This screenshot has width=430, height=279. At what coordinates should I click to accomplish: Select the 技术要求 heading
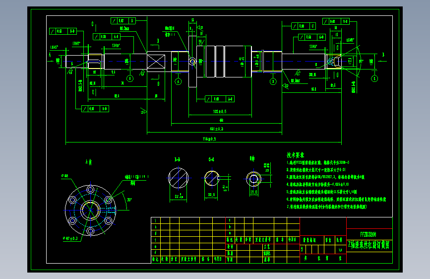296,155
